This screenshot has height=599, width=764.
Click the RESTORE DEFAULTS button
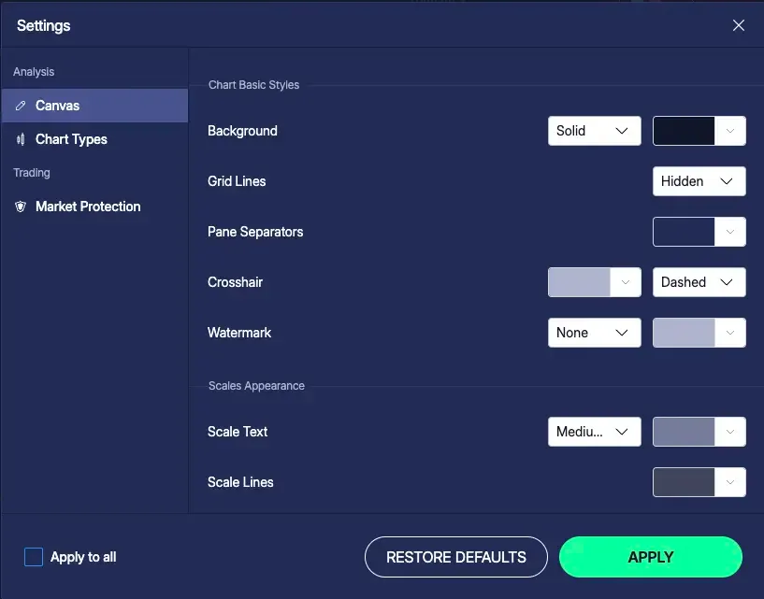(x=456, y=557)
